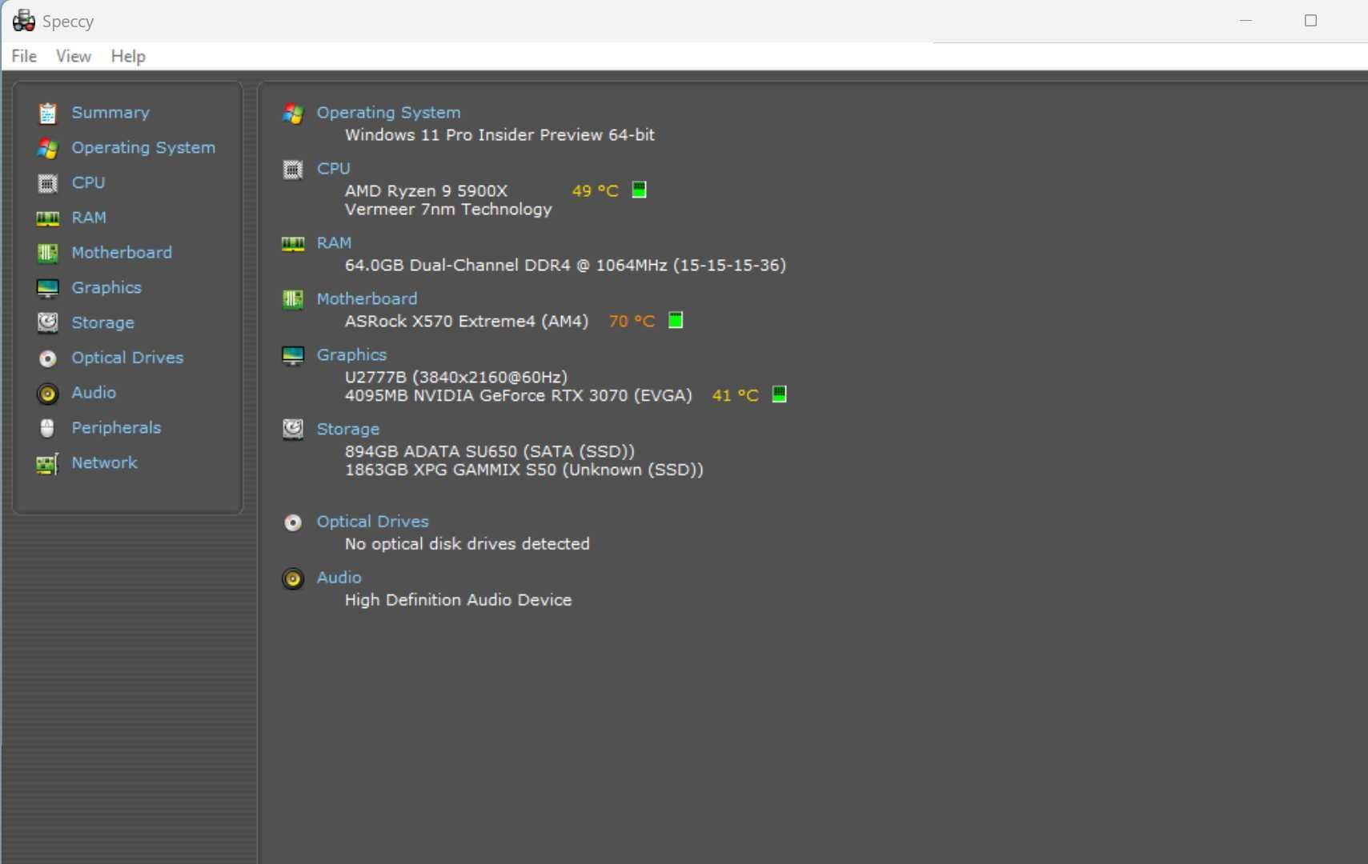
Task: Click the Audio speaker icon in sidebar
Action: [x=47, y=394]
